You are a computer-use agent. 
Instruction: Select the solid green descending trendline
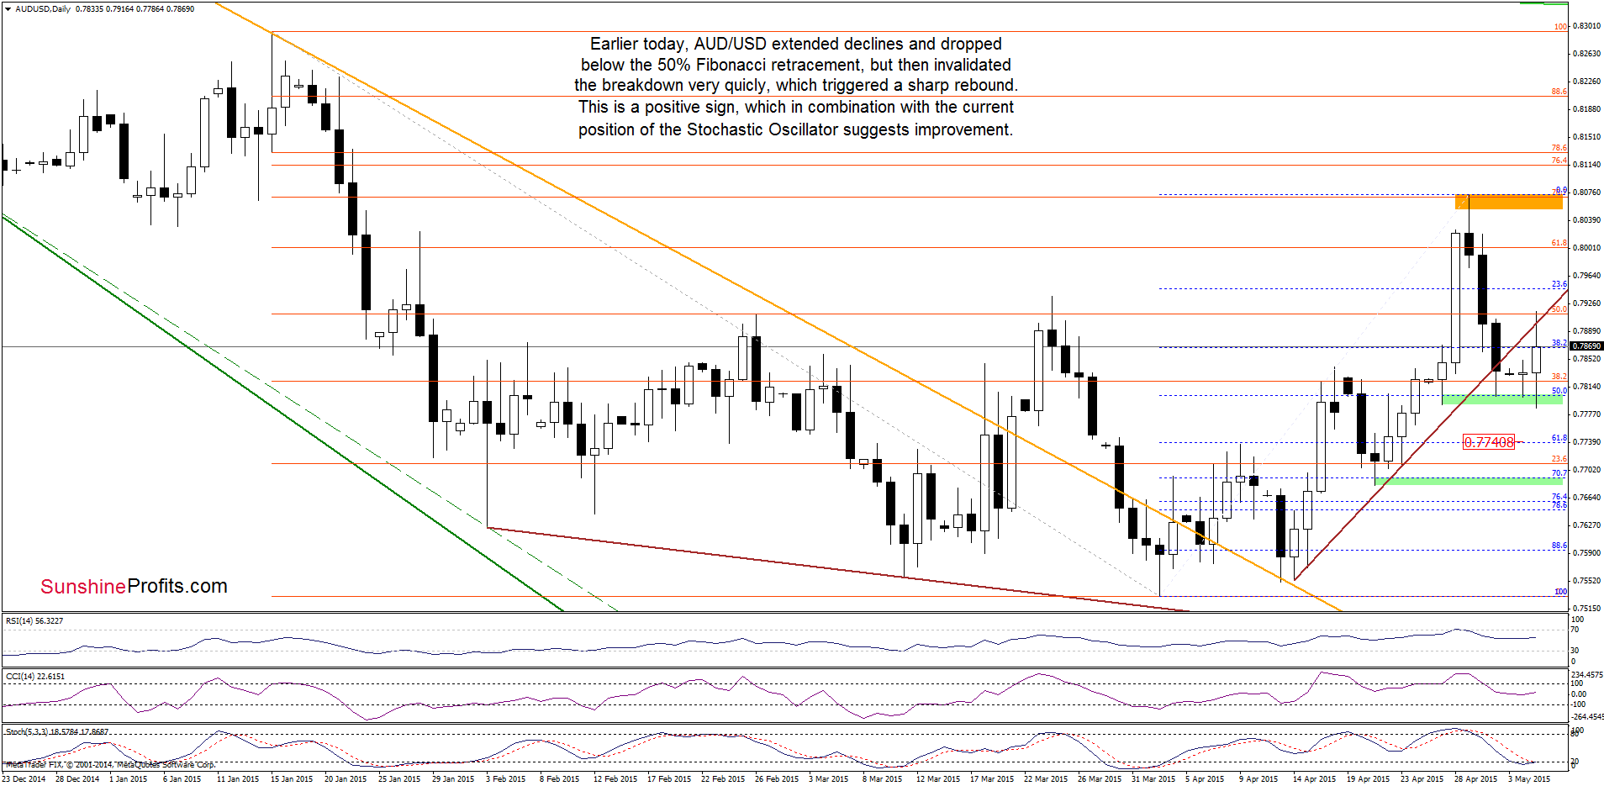pyautogui.click(x=282, y=412)
